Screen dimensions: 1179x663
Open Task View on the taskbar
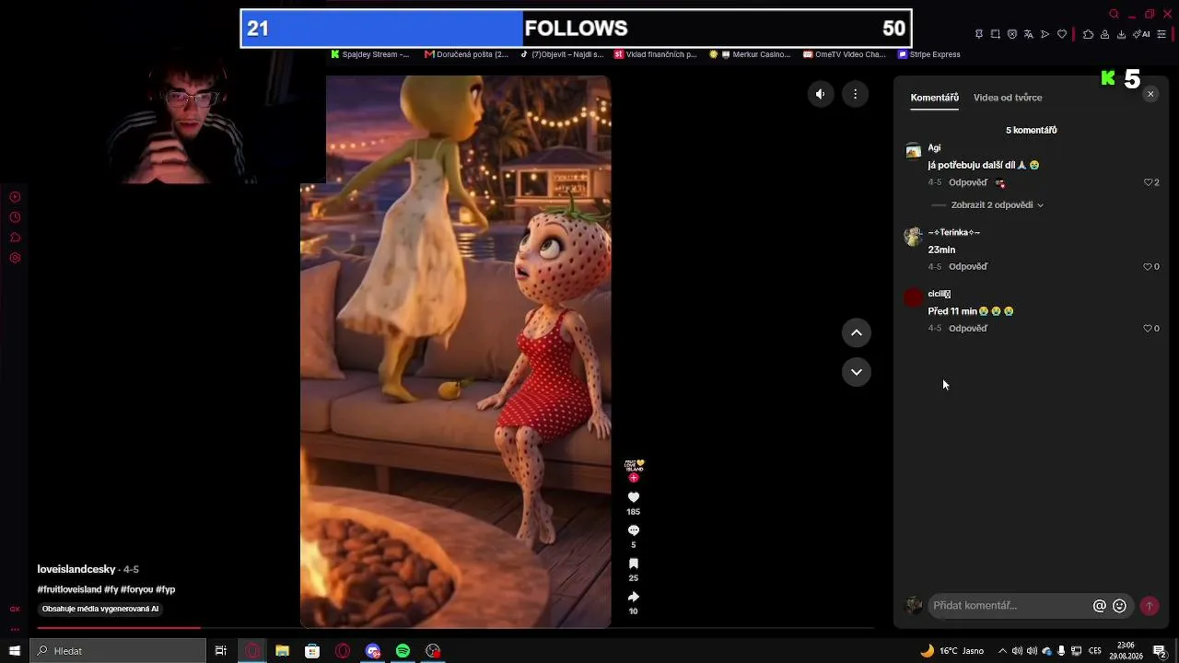click(x=221, y=651)
